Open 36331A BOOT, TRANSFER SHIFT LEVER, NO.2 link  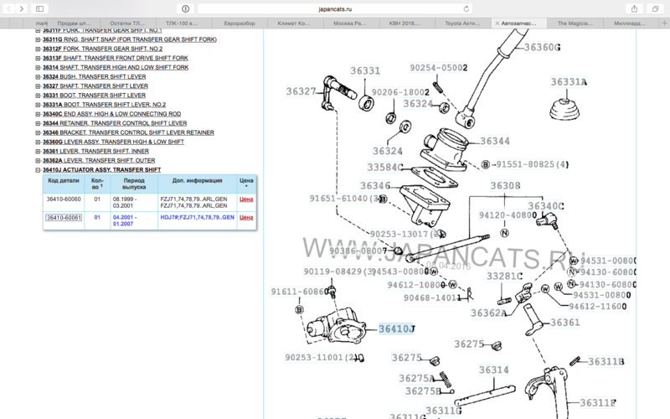click(x=104, y=104)
